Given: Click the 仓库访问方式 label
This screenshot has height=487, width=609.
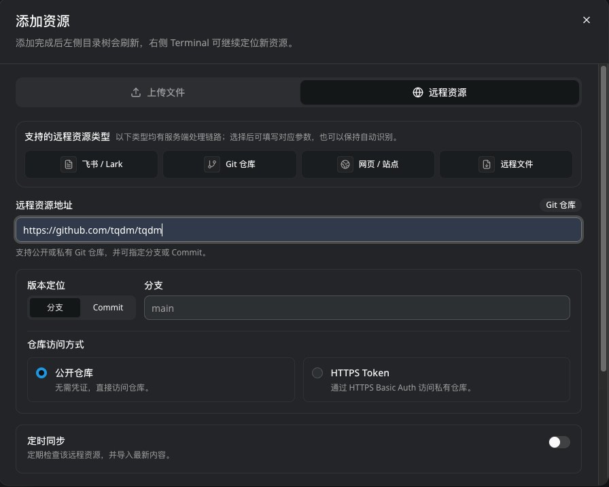Looking at the screenshot, I should 56,344.
